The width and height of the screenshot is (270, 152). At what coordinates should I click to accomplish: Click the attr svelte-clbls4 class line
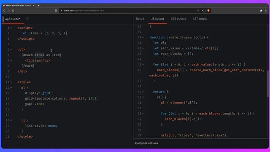194,136
